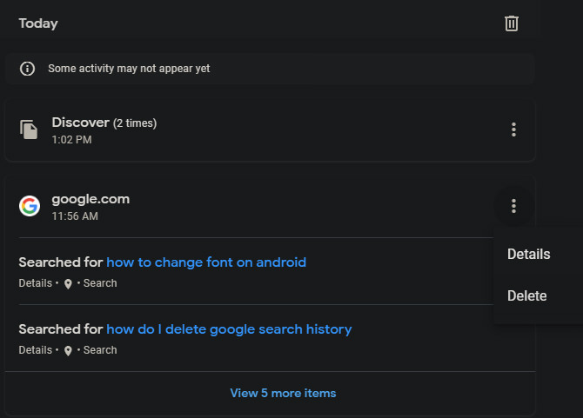This screenshot has height=418, width=583.
Task: Click Details under change font search
Action: click(35, 283)
